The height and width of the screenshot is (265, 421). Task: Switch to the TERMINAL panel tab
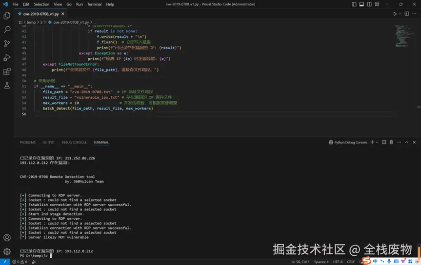click(x=101, y=142)
